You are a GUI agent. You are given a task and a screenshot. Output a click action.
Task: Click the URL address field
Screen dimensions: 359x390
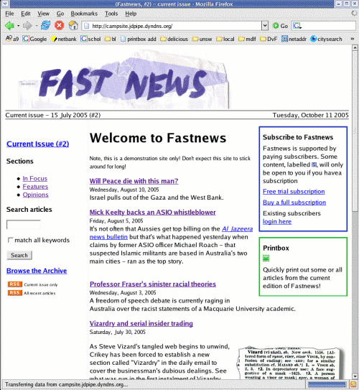pos(176,26)
